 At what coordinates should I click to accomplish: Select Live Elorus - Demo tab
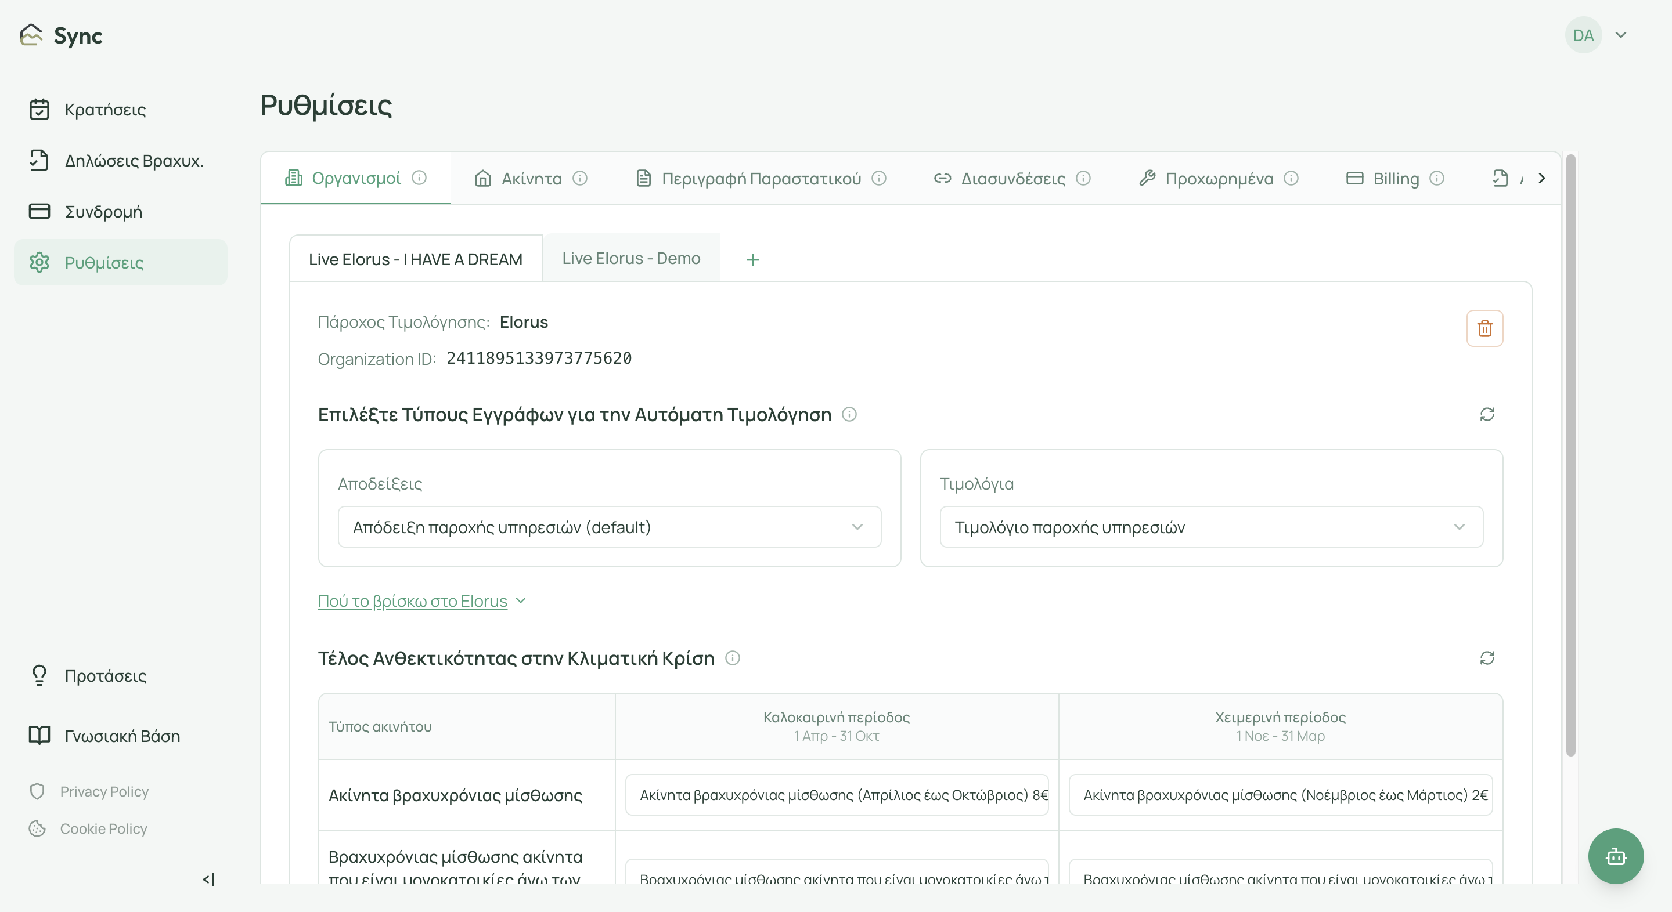click(631, 258)
